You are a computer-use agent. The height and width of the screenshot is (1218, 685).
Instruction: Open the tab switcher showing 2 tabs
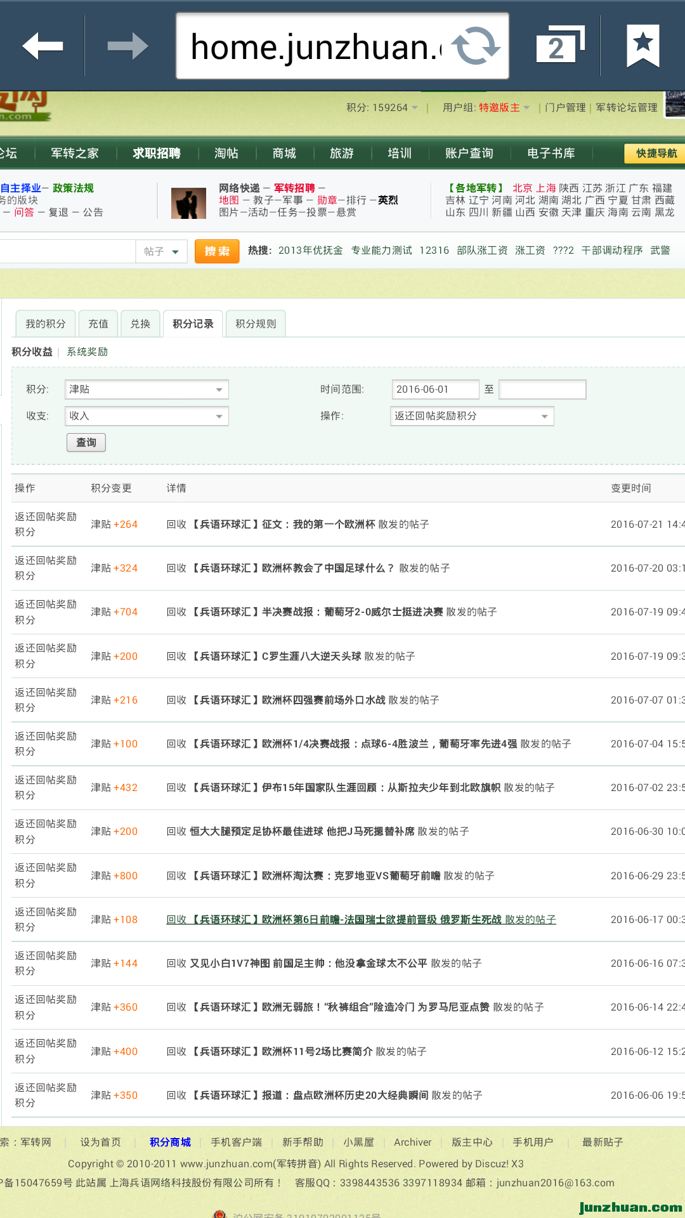[560, 46]
